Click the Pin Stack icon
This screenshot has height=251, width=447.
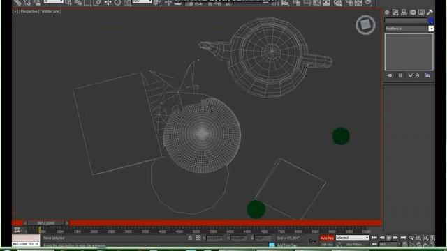[x=390, y=75]
